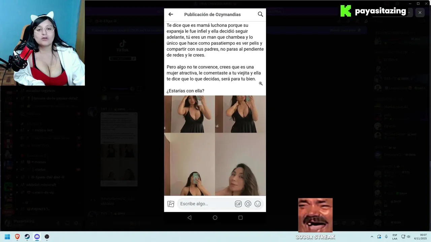Open the volume control in system tray

point(408,237)
